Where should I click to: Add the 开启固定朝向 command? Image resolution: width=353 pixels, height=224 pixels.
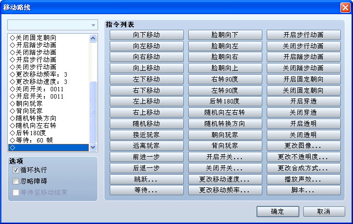(x=304, y=79)
